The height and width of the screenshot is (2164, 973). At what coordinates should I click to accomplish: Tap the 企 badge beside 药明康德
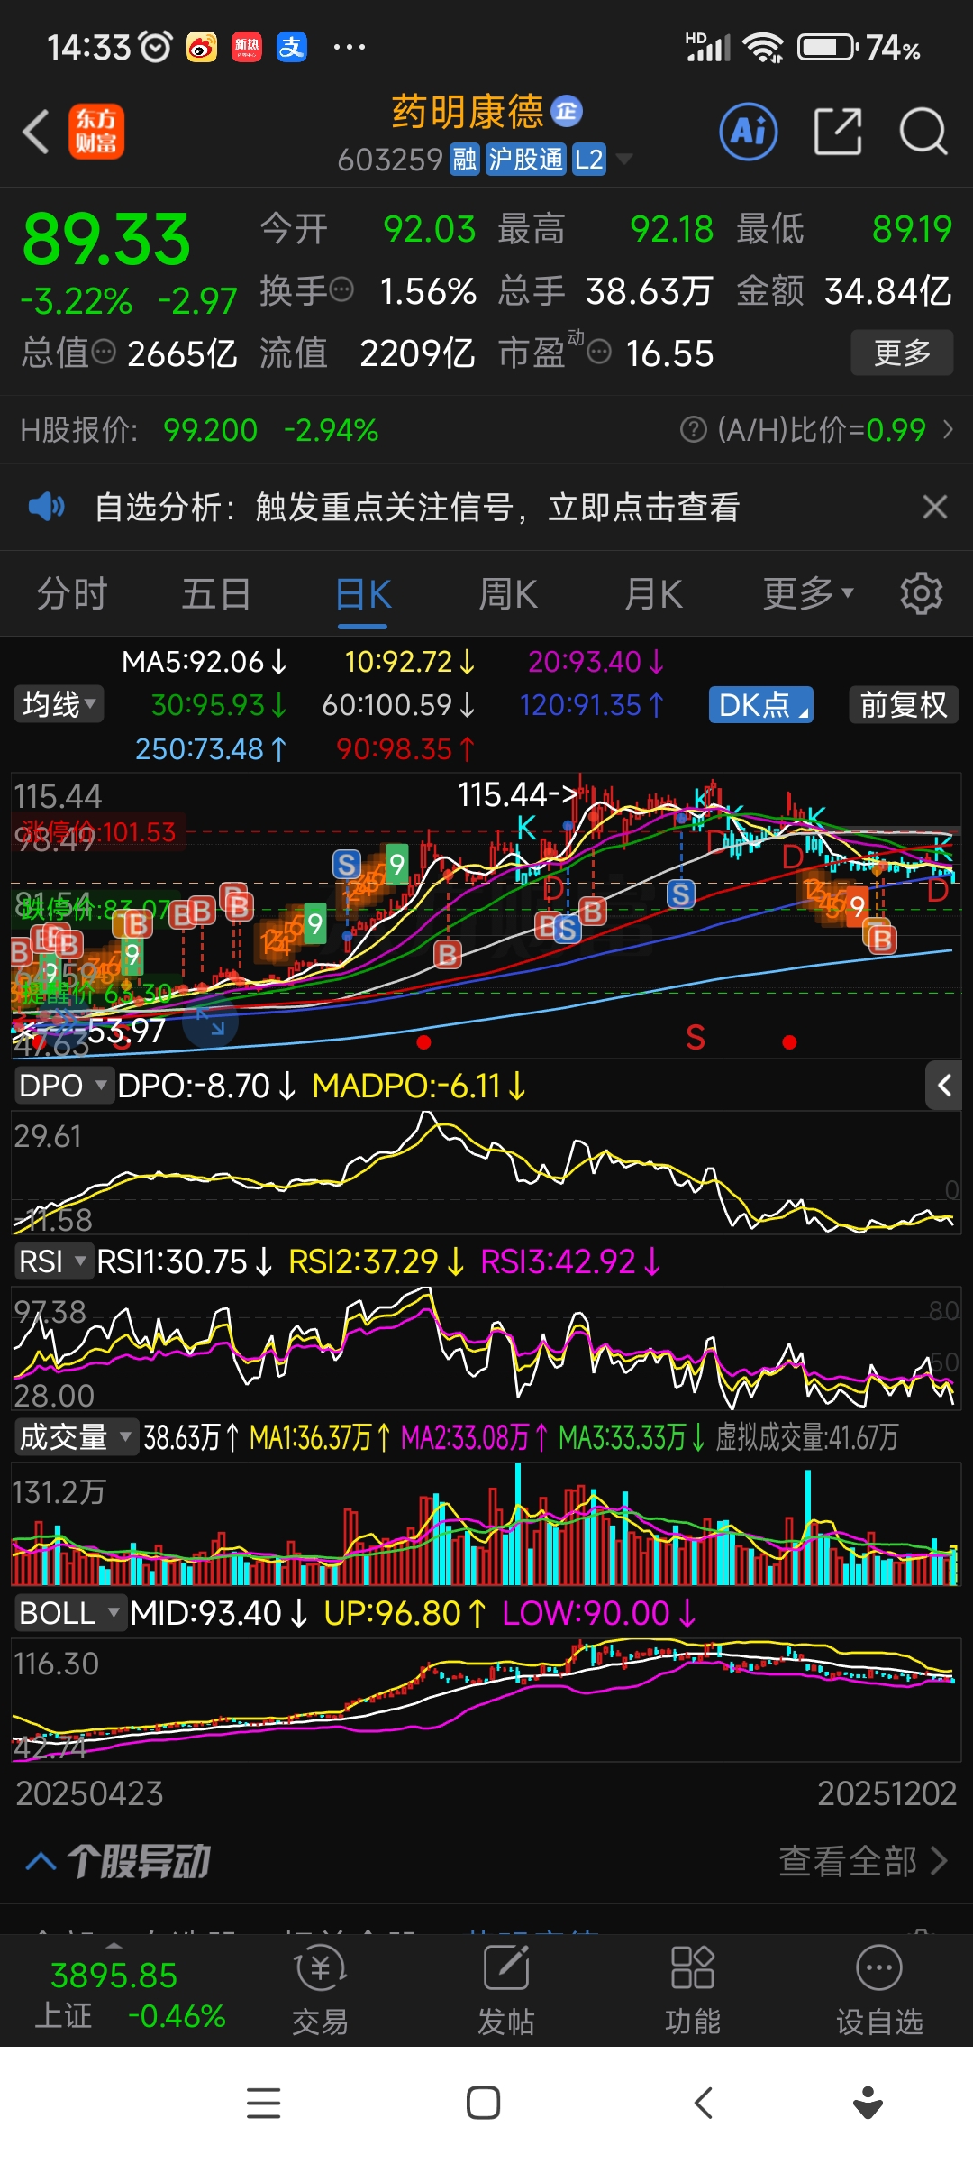point(567,111)
